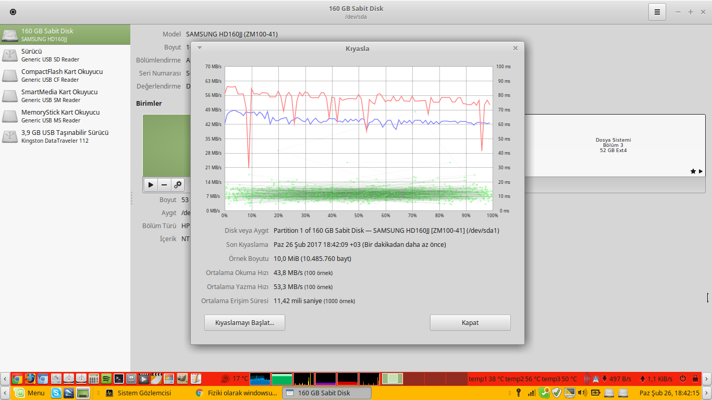Launch Skype from the bottom panel
Viewport: 712px width, 400px height.
tap(56, 393)
